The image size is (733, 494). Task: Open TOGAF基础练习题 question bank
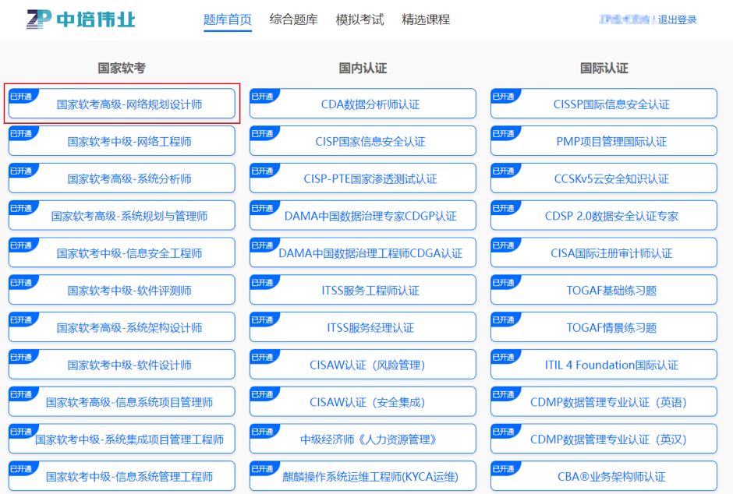click(x=611, y=291)
